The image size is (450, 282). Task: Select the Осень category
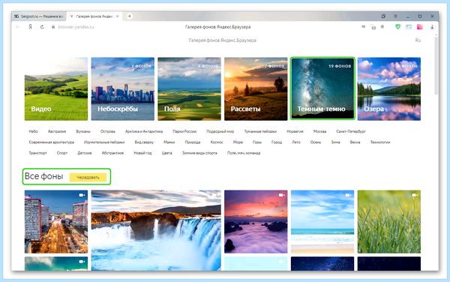coord(316,142)
